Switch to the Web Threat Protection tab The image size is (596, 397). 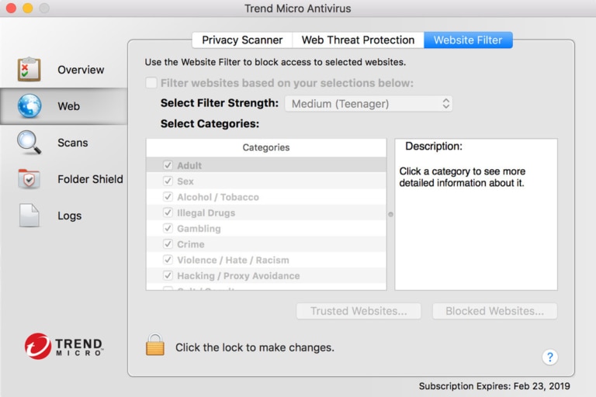[358, 40]
